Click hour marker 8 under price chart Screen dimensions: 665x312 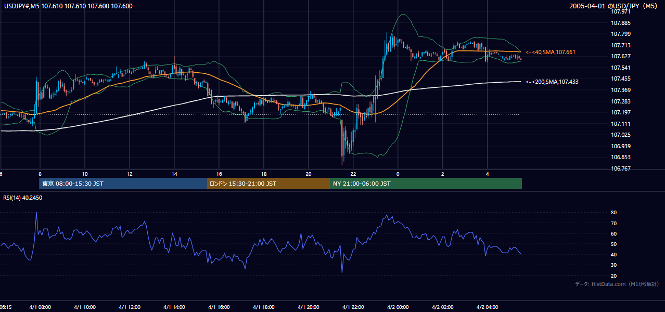pyautogui.click(x=40, y=174)
